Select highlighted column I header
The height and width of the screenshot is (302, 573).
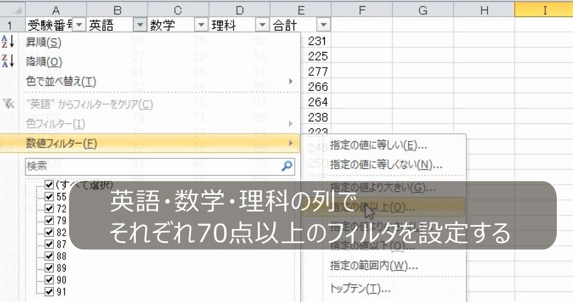544,10
